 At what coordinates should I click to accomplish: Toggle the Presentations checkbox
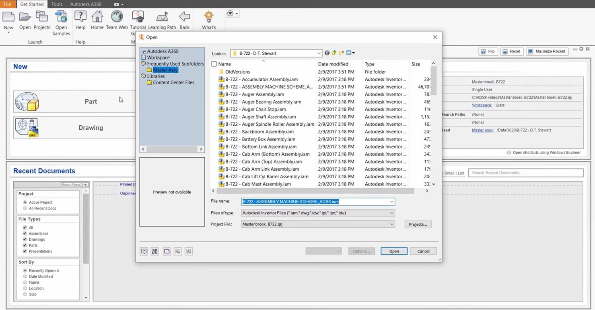(x=25, y=251)
